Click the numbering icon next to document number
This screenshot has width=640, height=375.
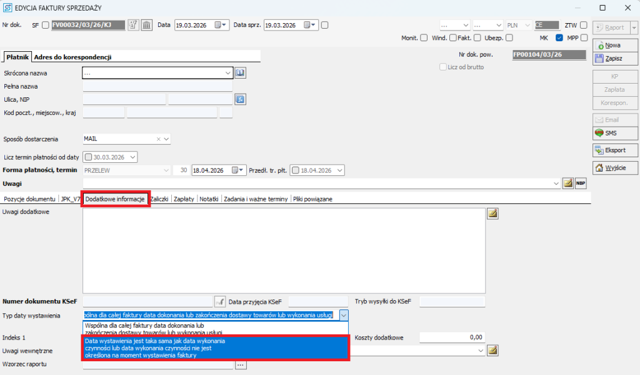coord(134,25)
